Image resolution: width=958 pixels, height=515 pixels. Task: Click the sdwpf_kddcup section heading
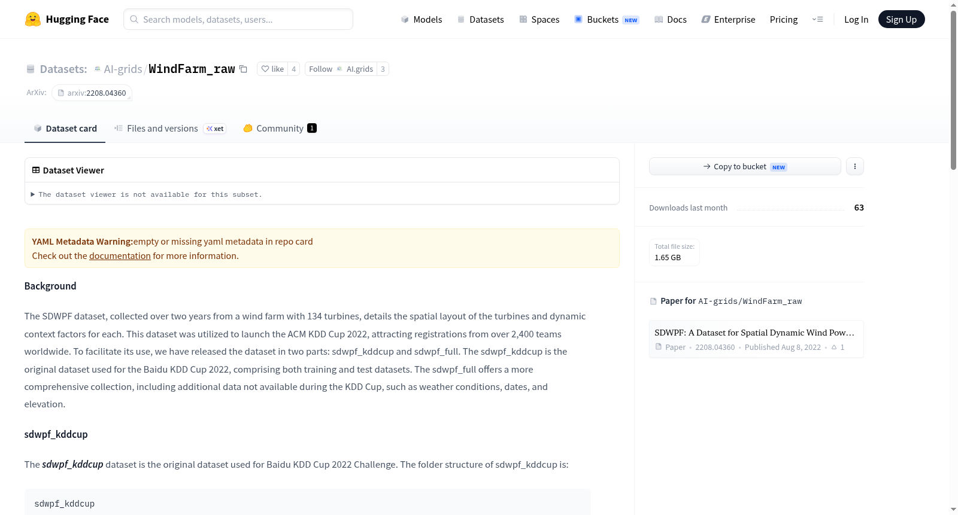(56, 434)
